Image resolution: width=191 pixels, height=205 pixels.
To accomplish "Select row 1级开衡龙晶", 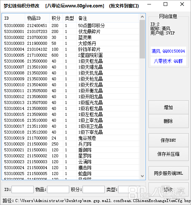I will click(71, 91).
